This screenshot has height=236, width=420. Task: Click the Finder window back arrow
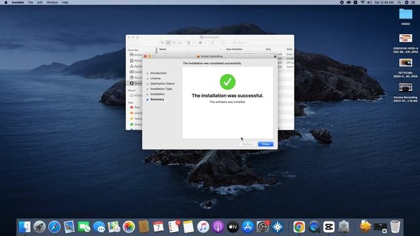click(x=131, y=43)
